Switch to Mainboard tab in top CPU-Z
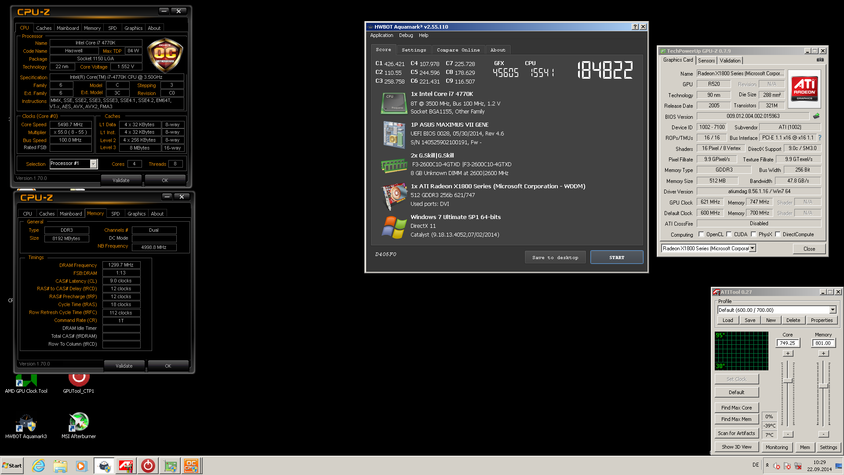The image size is (844, 475). (x=68, y=28)
